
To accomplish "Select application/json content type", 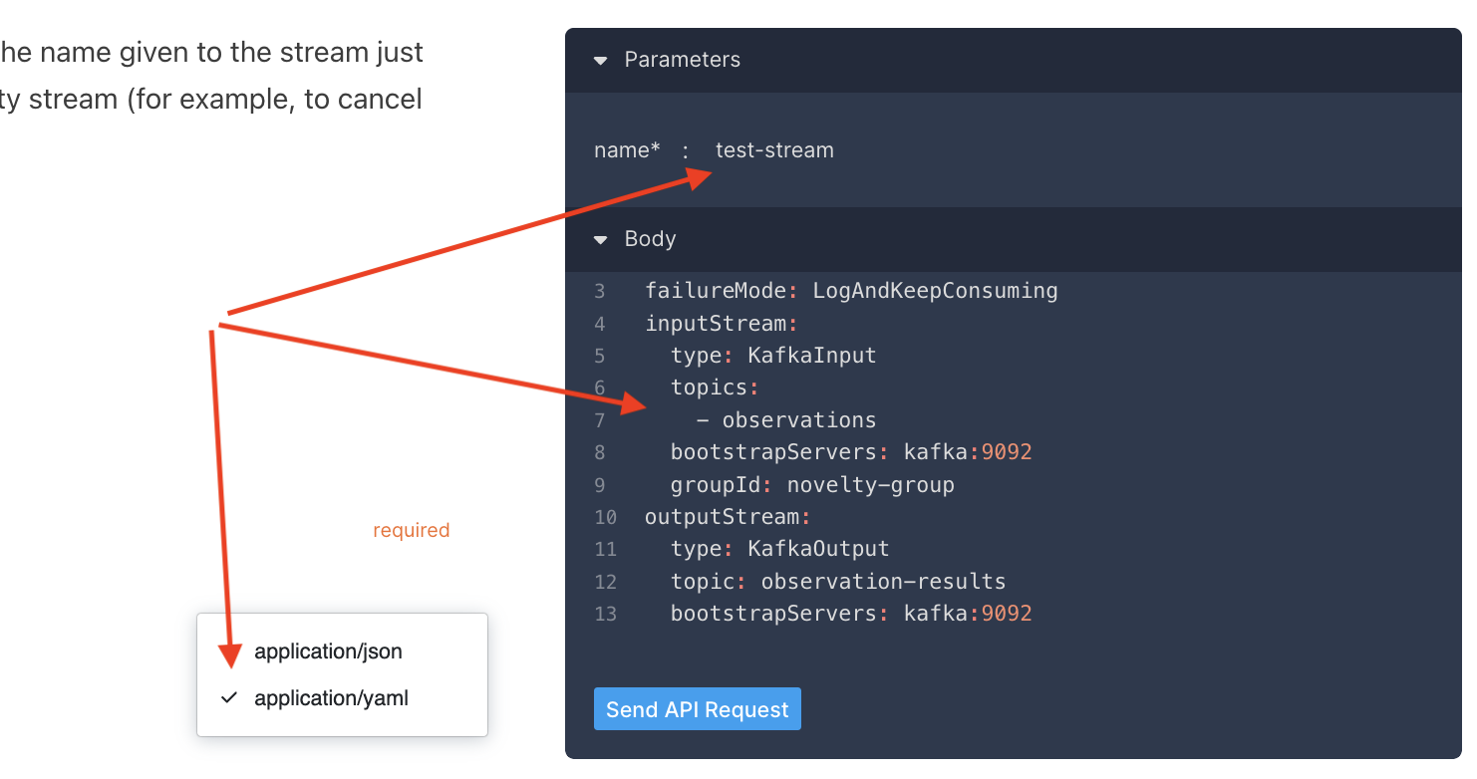I will [328, 652].
